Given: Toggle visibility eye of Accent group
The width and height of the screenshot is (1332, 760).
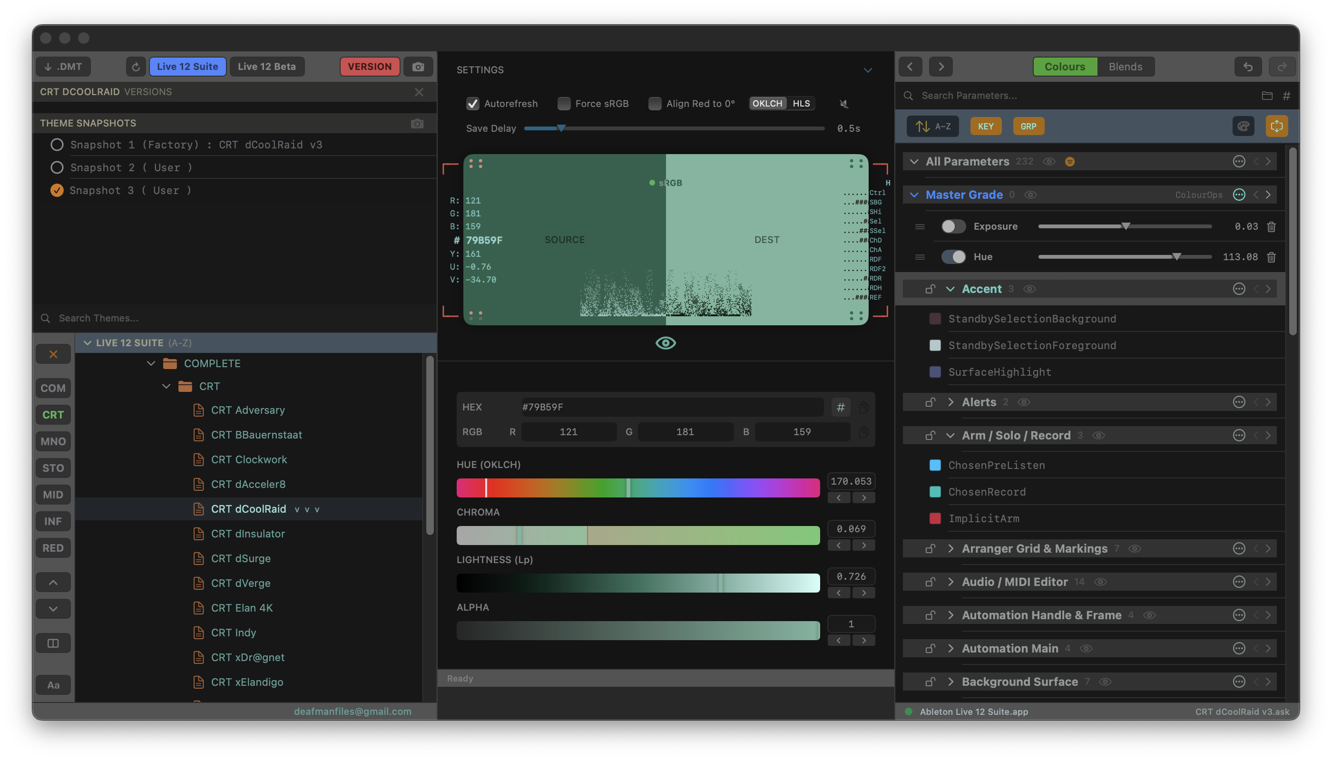Looking at the screenshot, I should [x=1029, y=289].
